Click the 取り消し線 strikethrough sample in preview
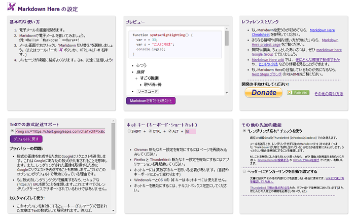Image resolution: width=355 pixels, height=222 pixels. (x=153, y=85)
